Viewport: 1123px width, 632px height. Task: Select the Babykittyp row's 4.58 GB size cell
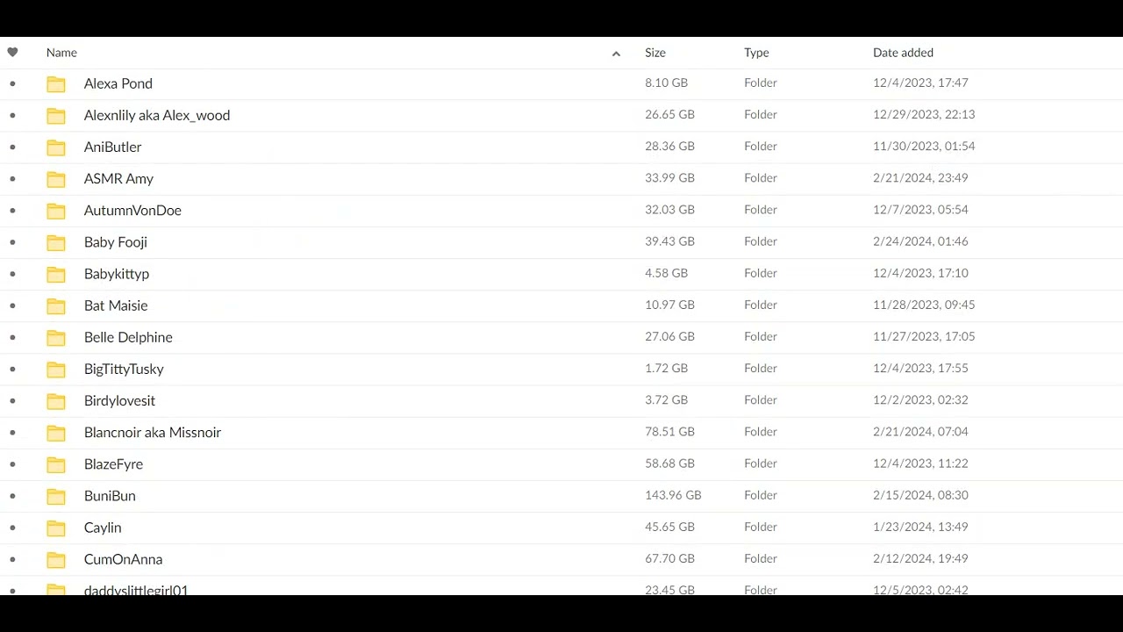(666, 273)
